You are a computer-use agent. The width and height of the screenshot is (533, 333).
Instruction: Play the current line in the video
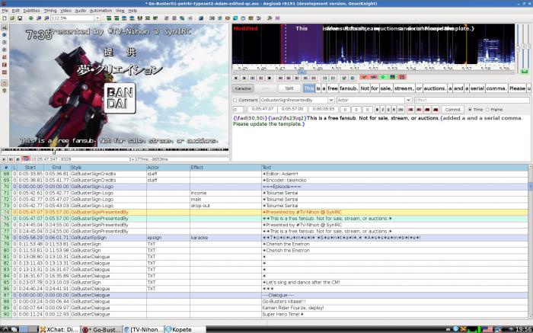tap(11, 159)
